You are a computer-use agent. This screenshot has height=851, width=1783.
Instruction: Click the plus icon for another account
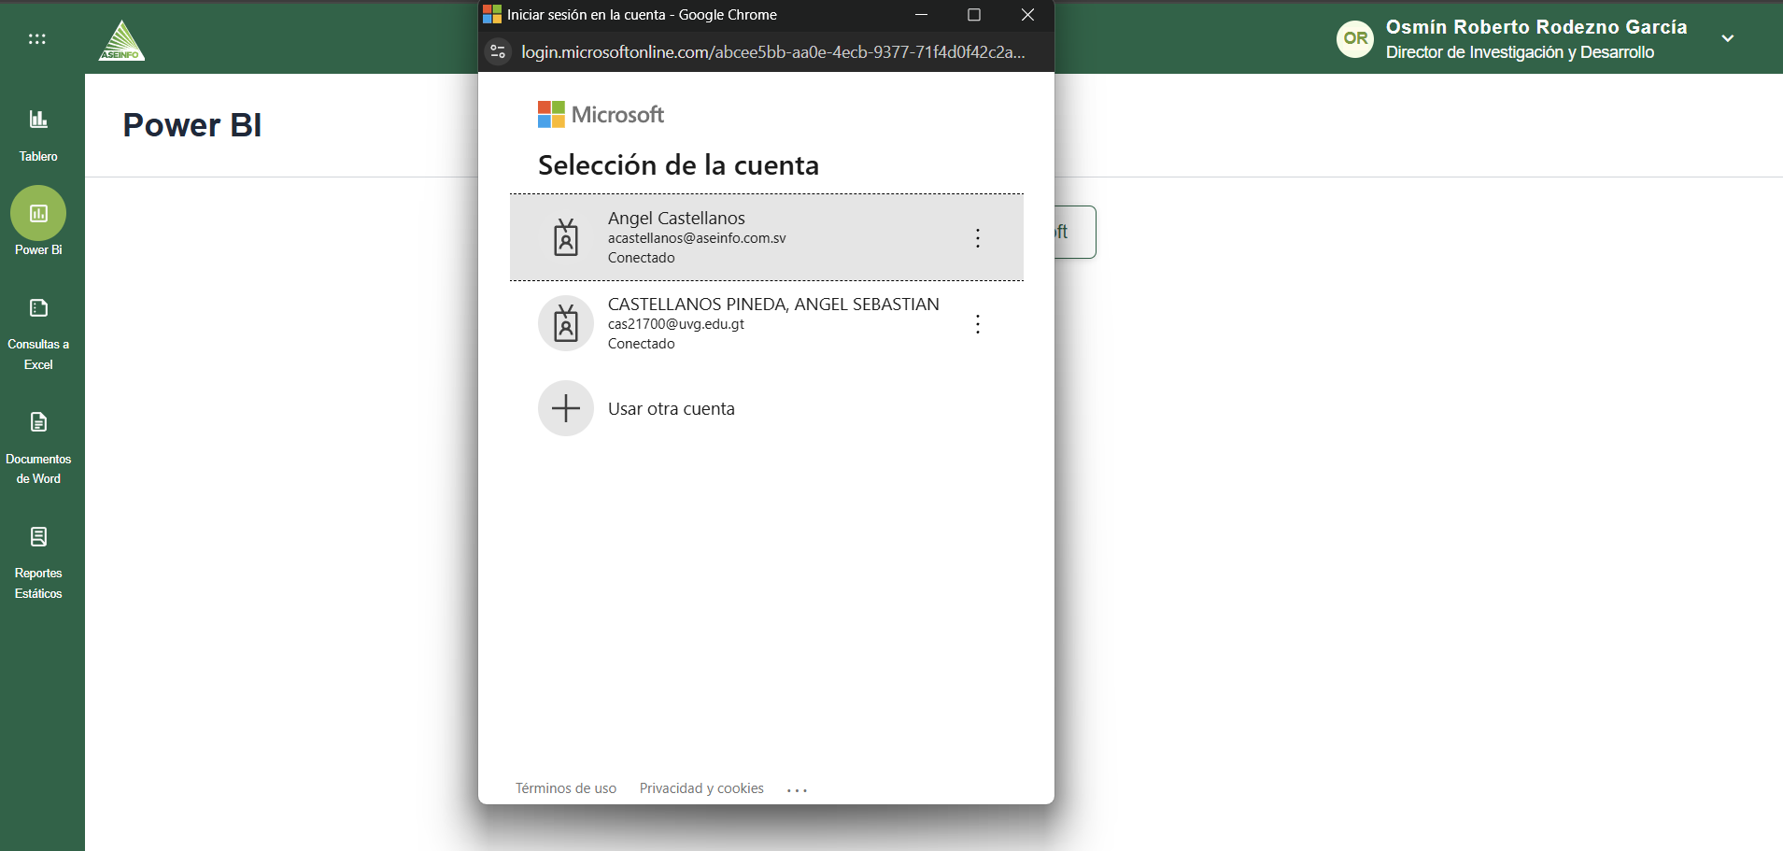click(x=566, y=408)
